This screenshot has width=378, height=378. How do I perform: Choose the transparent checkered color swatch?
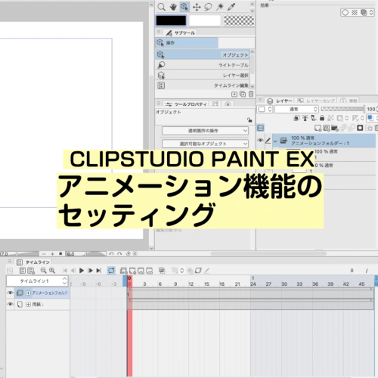click(x=239, y=20)
